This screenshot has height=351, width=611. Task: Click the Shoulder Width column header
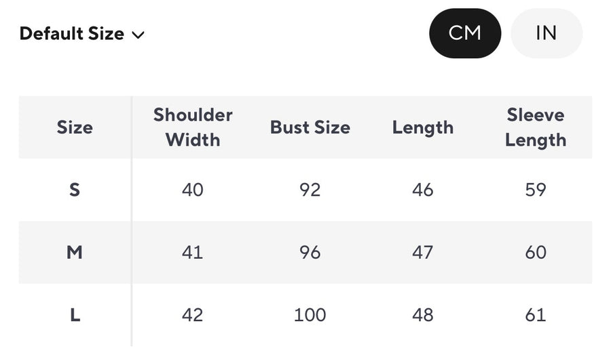[193, 127]
